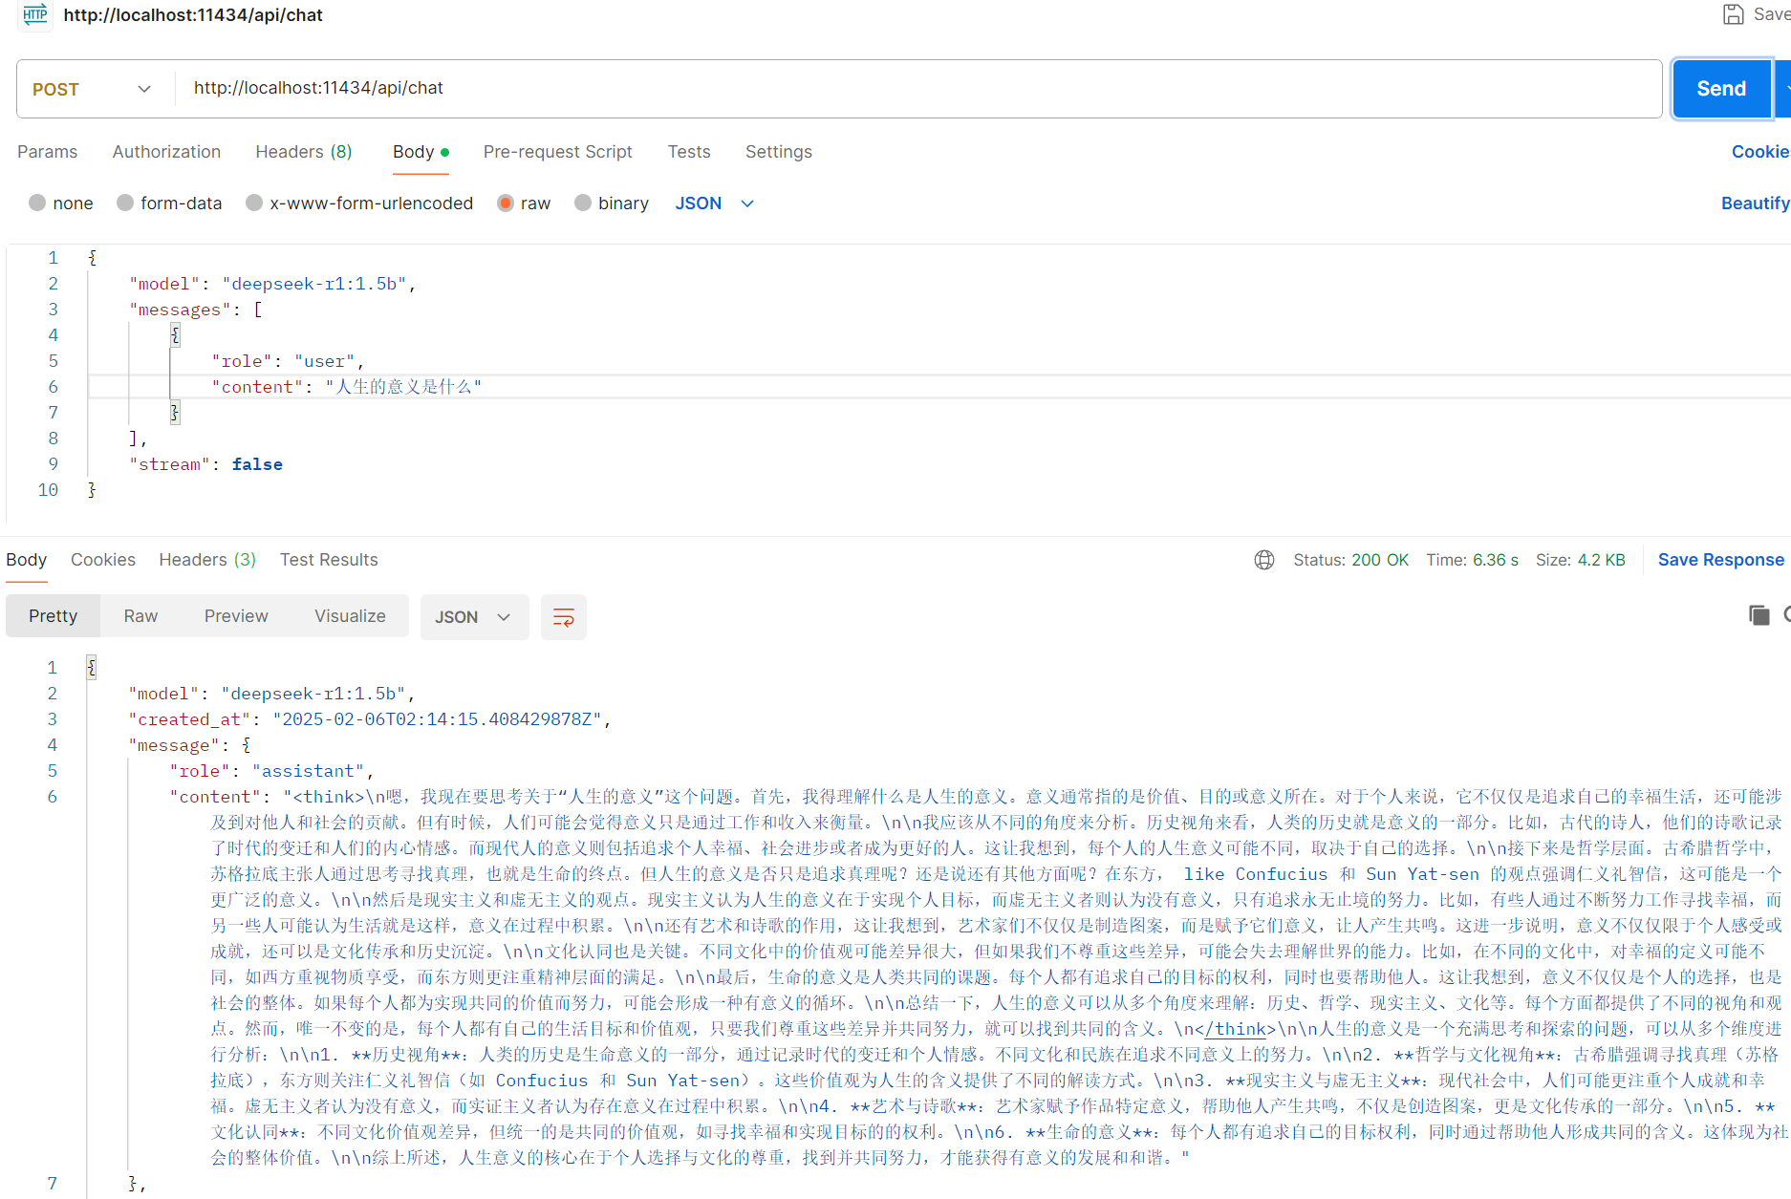Screen dimensions: 1791x1199
Task: Open the Tests tab
Action: [689, 152]
